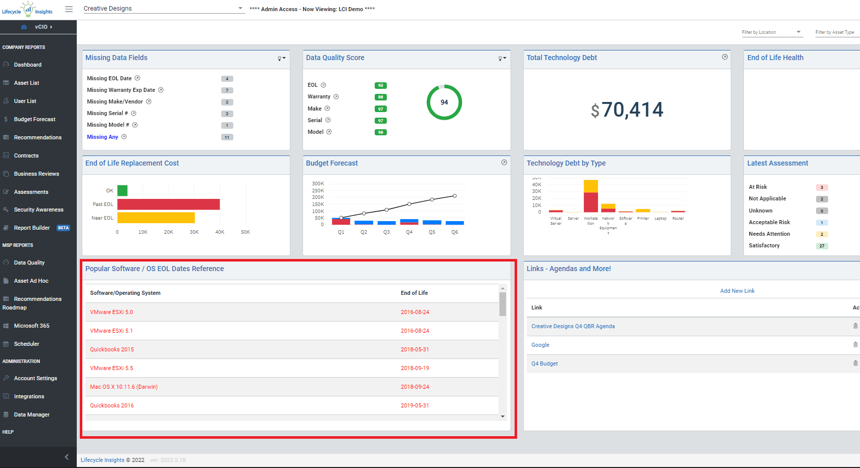Click the Missing Any link
This screenshot has width=860, height=468.
[x=102, y=137]
